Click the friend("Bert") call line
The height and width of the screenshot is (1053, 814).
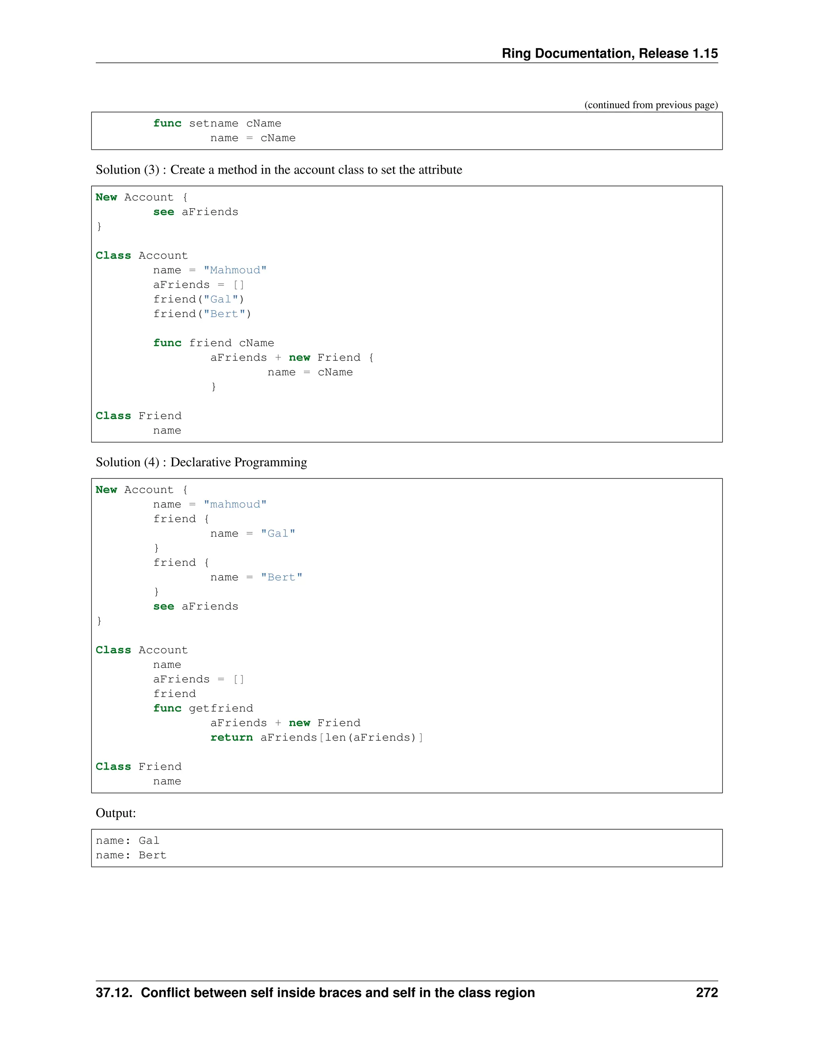pyautogui.click(x=202, y=314)
